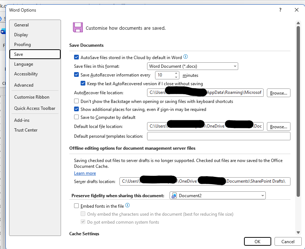The height and width of the screenshot is (249, 305).
Task: Open Quick Access Toolbar settings
Action: [34, 108]
